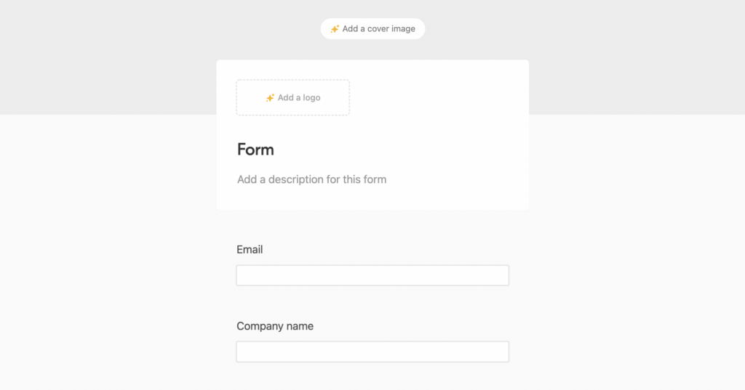Image resolution: width=745 pixels, height=390 pixels.
Task: Click empty space in white header card beside logo box
Action: click(437, 97)
